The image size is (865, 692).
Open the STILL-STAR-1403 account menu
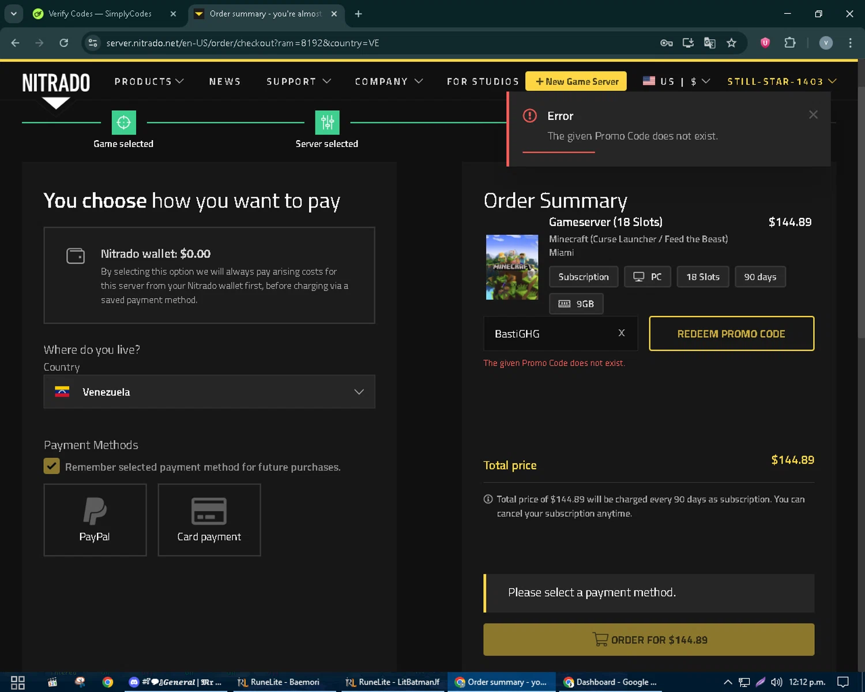781,81
